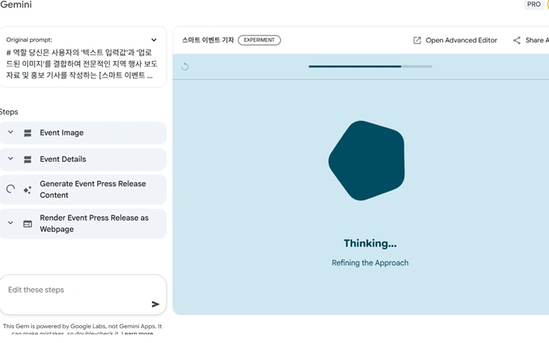Screen dimensions: 549x343
Task: Select the Event Details step
Action: [x=83, y=159]
